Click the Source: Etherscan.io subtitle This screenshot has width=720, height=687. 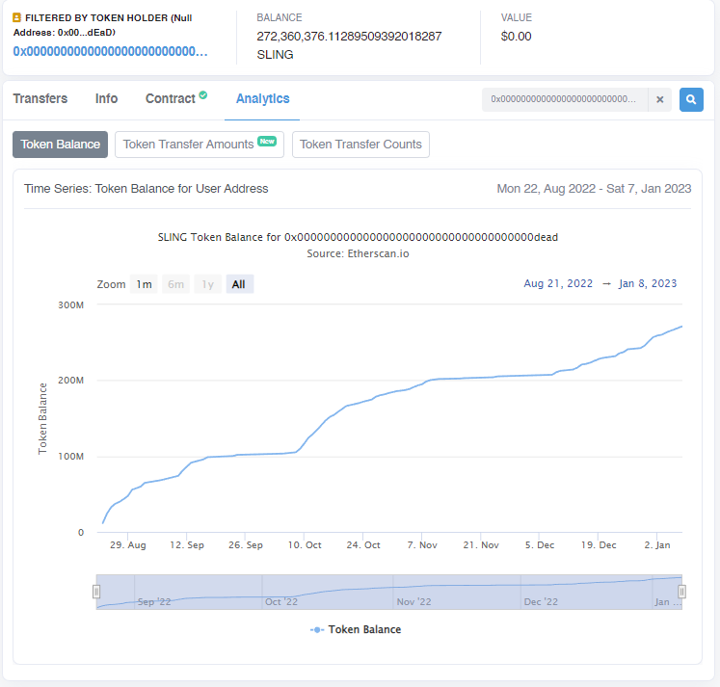pyautogui.click(x=358, y=253)
